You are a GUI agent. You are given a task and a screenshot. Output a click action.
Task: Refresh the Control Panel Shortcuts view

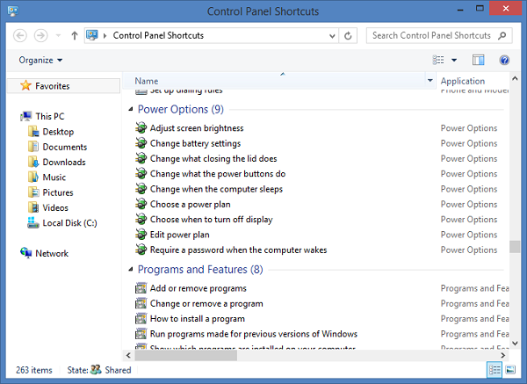pyautogui.click(x=349, y=36)
